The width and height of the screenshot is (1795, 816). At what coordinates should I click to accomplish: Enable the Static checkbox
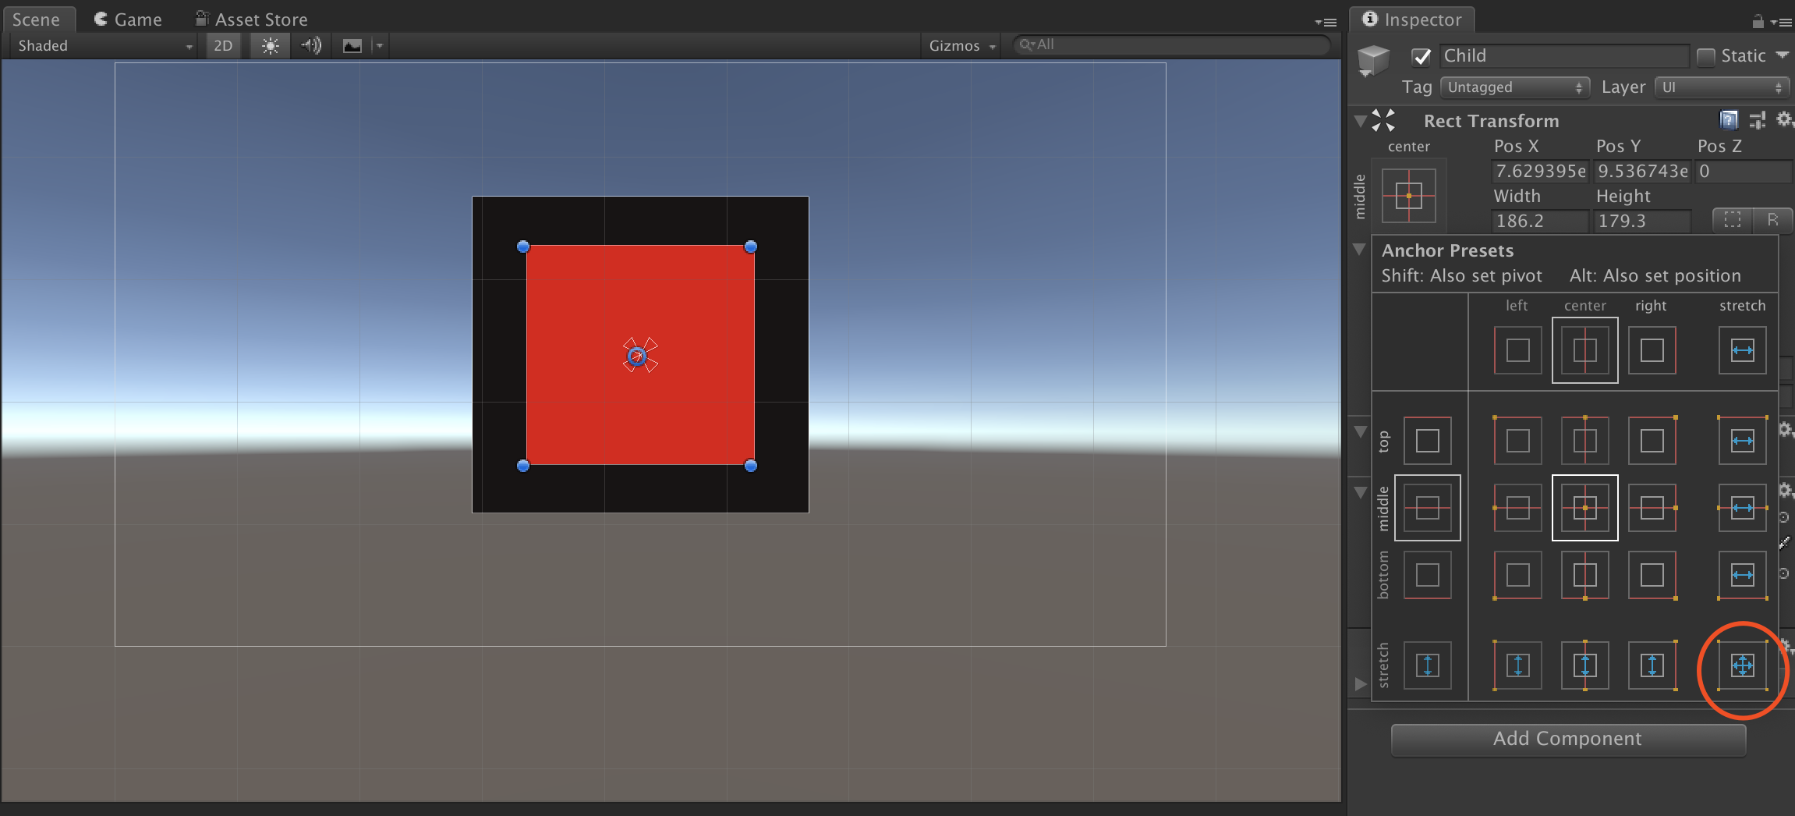pos(1705,56)
